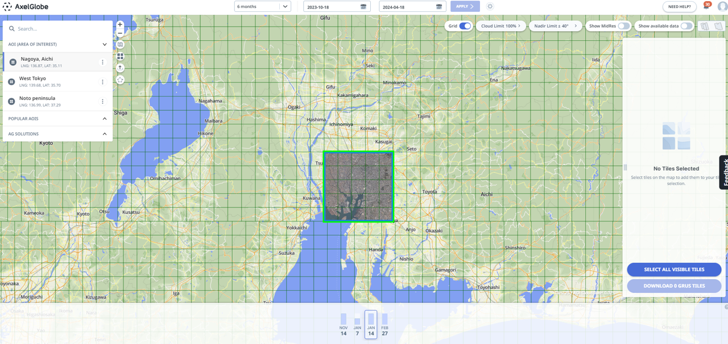Viewport: 728px width, 344px height.
Task: Open options menu for Noto peninsula
Action: (102, 102)
